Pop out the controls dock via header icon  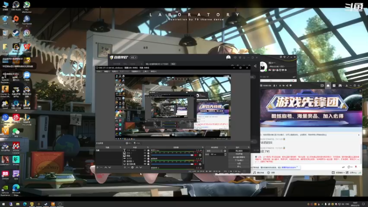(249, 147)
